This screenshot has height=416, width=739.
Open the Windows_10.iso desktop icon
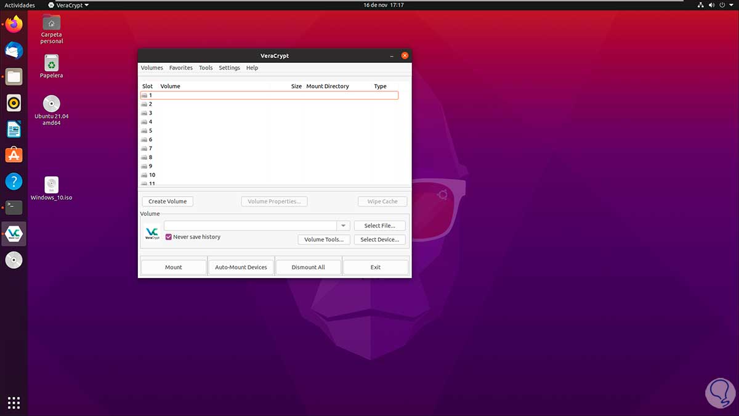click(51, 185)
